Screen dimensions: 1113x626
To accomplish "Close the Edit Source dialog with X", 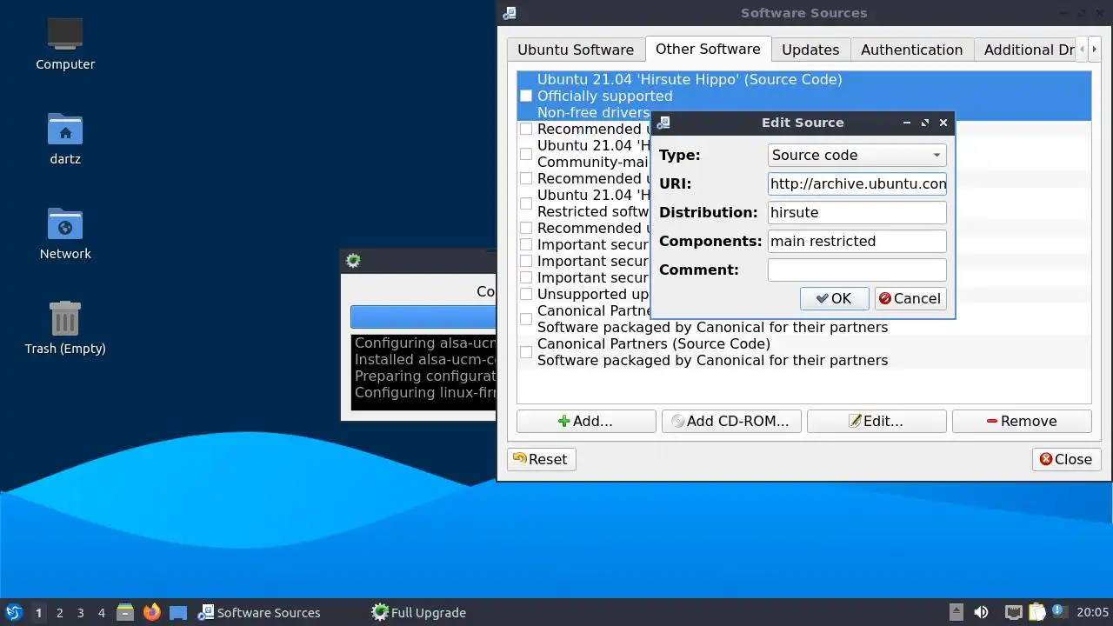I will 943,123.
